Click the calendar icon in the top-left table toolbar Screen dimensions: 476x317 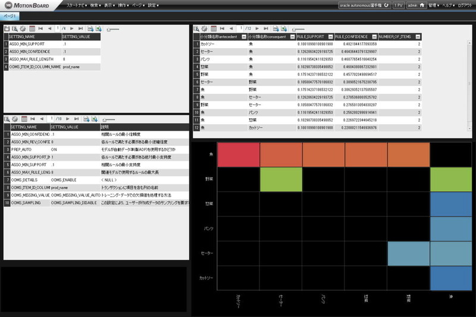(32, 28)
